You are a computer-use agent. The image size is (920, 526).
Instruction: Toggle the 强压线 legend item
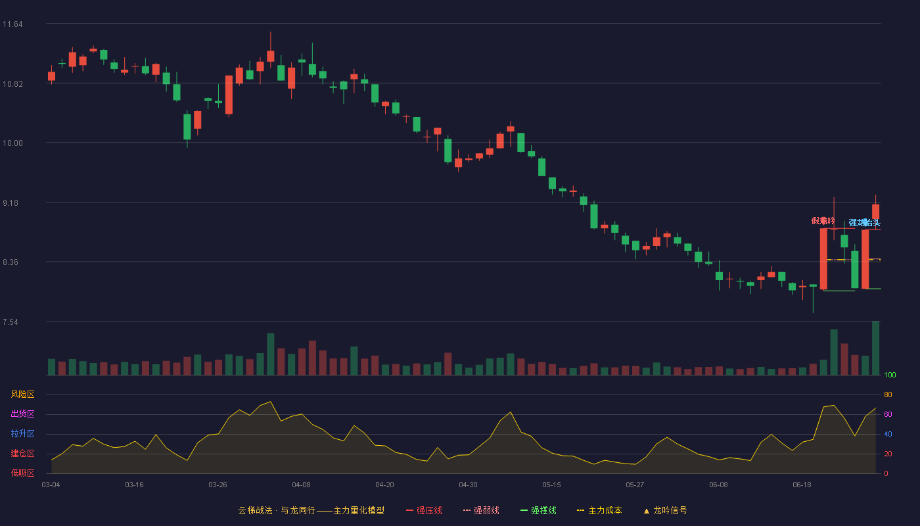tap(424, 510)
